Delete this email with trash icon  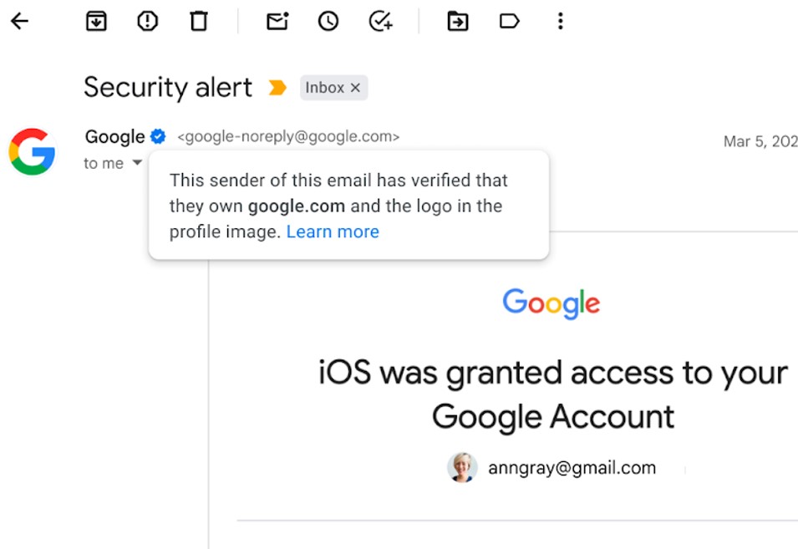pyautogui.click(x=199, y=22)
